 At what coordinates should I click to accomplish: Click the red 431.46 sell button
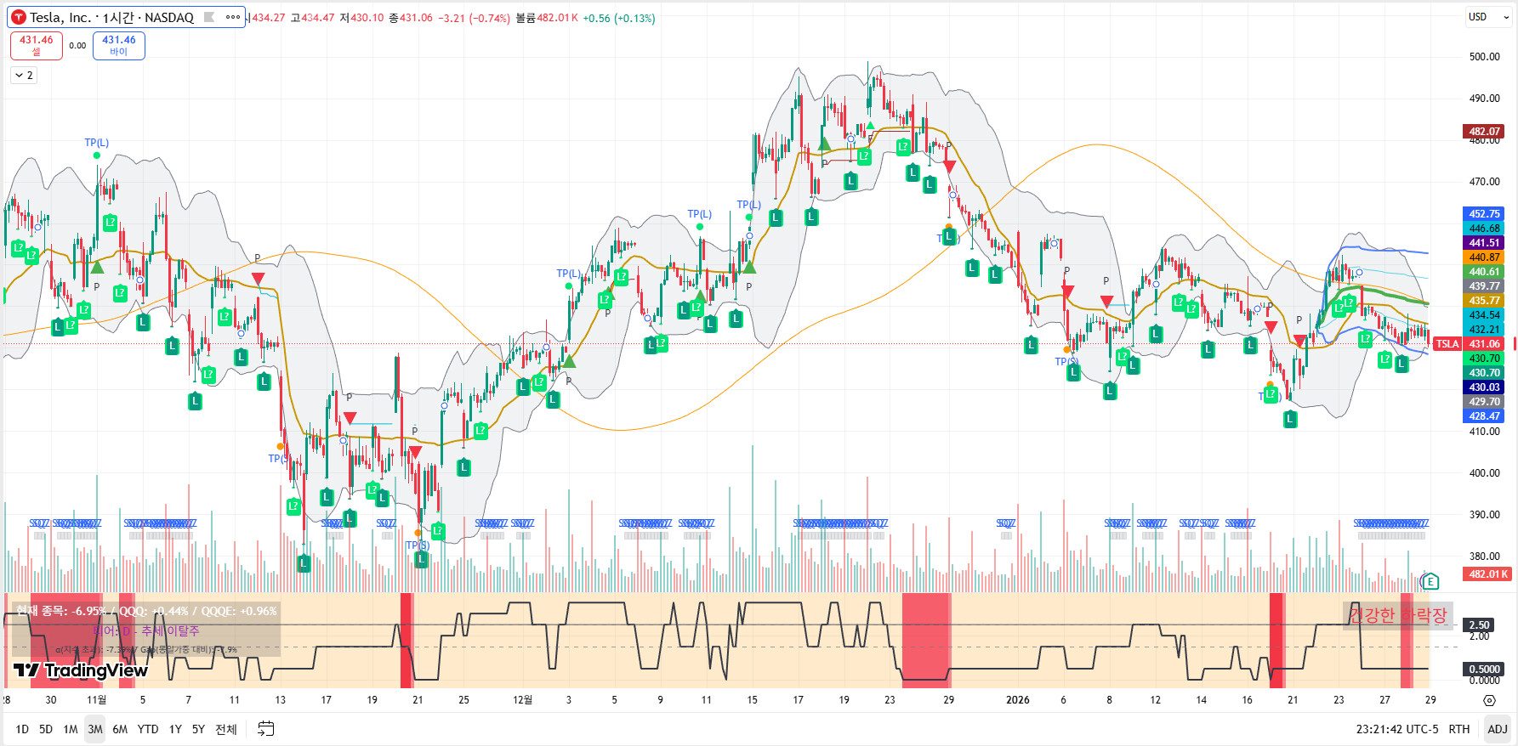tap(37, 45)
